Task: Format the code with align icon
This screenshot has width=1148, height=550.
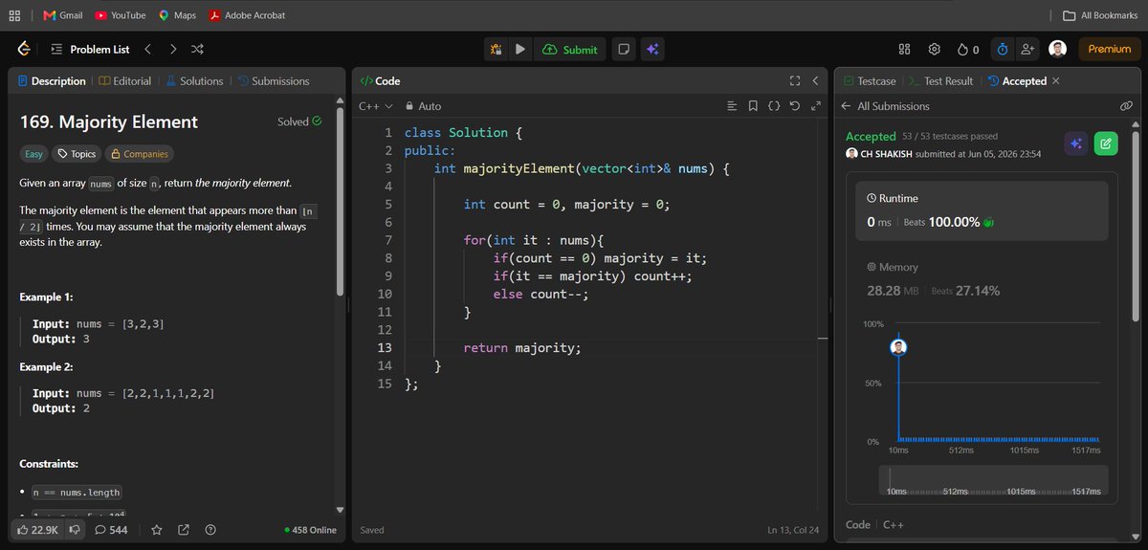Action: click(x=733, y=106)
